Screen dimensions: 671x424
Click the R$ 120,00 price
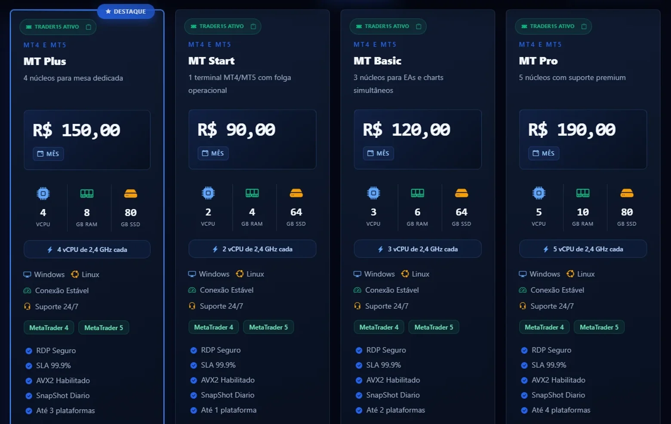(x=406, y=130)
